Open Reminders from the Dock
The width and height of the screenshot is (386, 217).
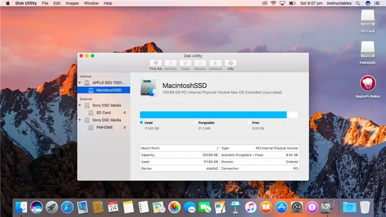143,207
